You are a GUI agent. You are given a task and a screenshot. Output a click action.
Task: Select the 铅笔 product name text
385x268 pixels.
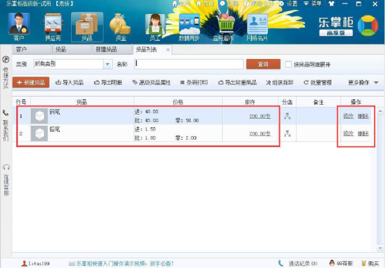point(55,129)
